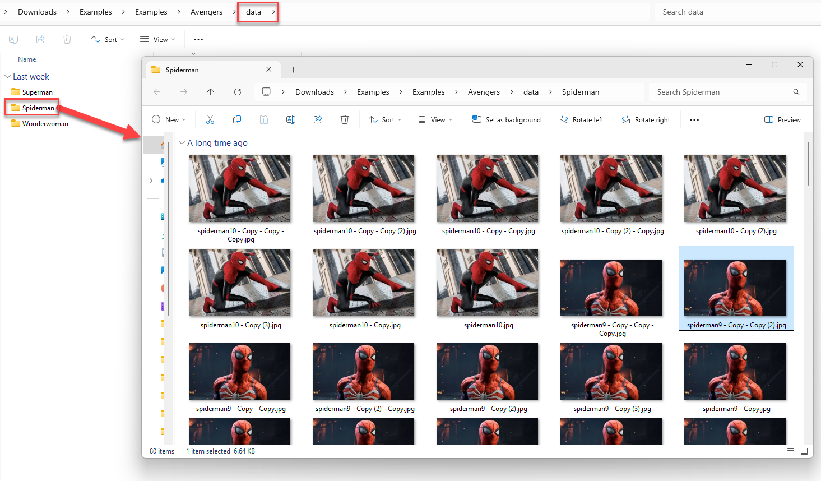Click the Refresh icon beside address bar
This screenshot has width=821, height=481.
click(238, 92)
